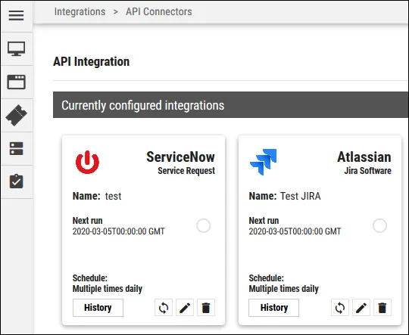Delete the Test JIRA integration
This screenshot has height=335, width=409.
[382, 308]
